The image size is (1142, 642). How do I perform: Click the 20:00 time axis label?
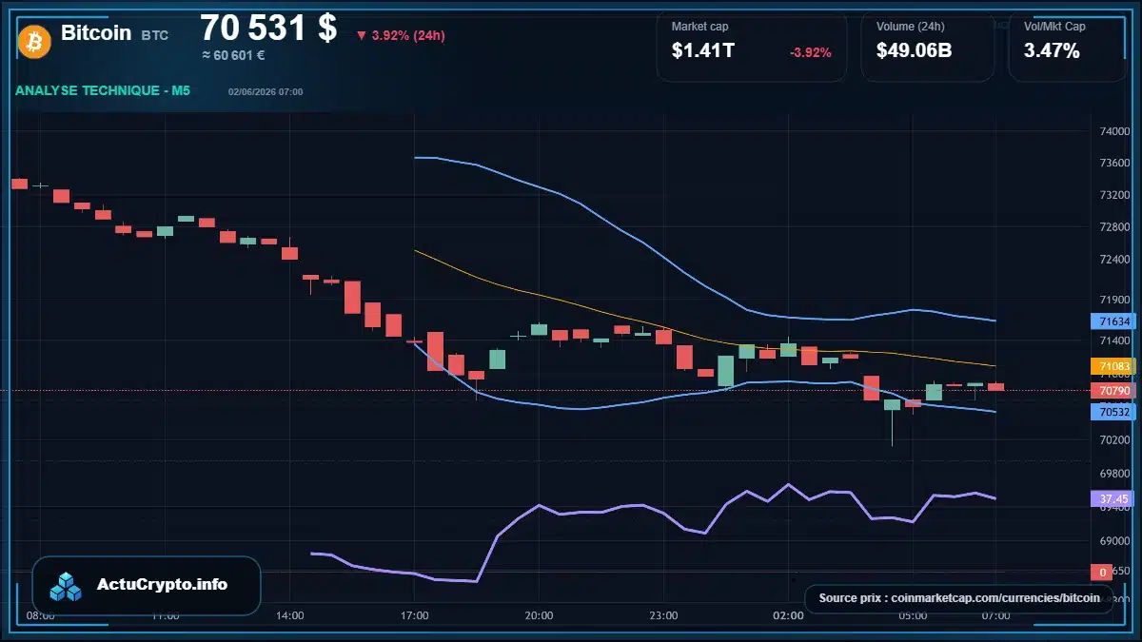pos(539,615)
